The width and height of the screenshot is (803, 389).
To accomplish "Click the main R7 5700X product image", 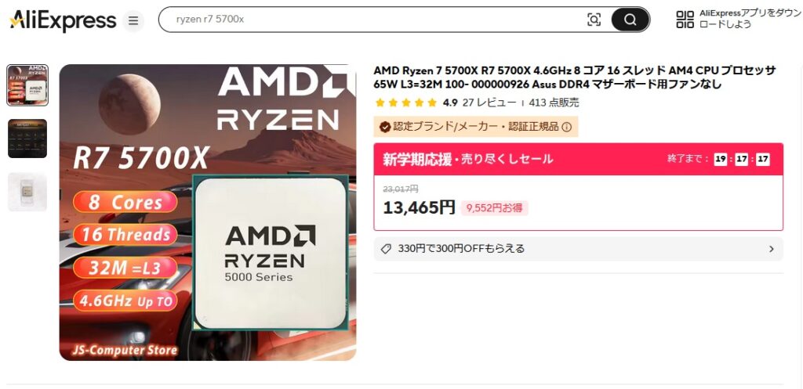I will pos(207,212).
